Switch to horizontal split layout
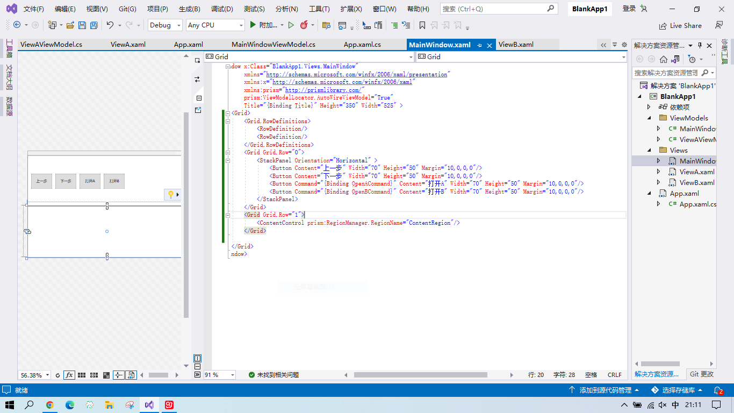The width and height of the screenshot is (734, 413). (x=197, y=366)
